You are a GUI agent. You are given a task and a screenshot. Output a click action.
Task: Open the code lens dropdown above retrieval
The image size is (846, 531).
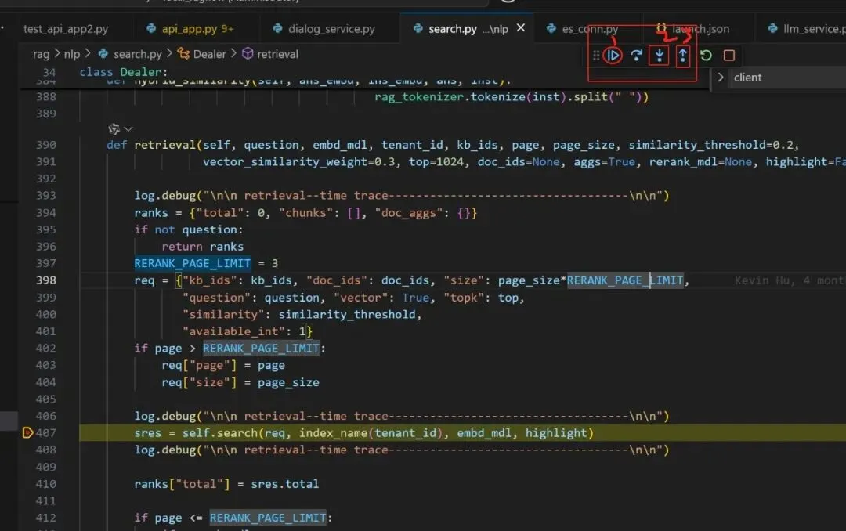[128, 129]
